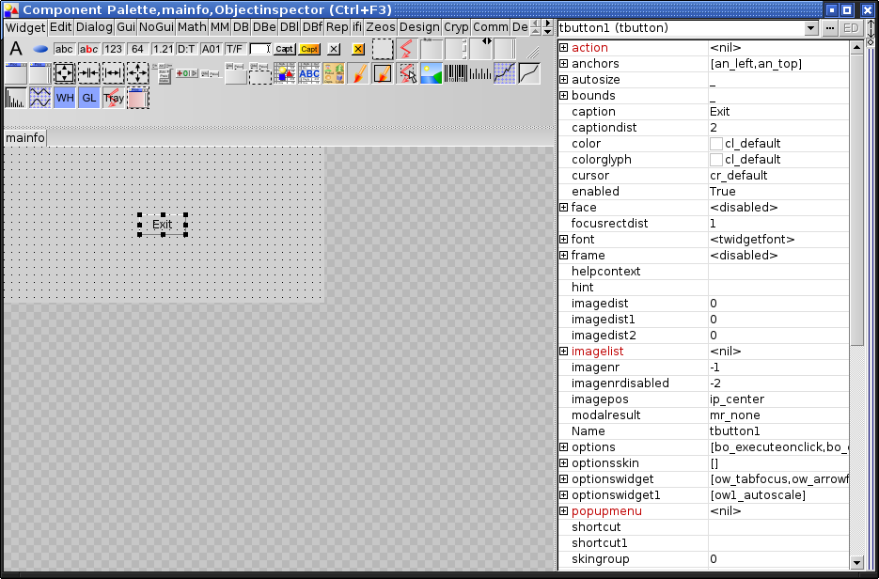The height and width of the screenshot is (579, 879).
Task: Select the landscape image component icon
Action: tap(432, 73)
